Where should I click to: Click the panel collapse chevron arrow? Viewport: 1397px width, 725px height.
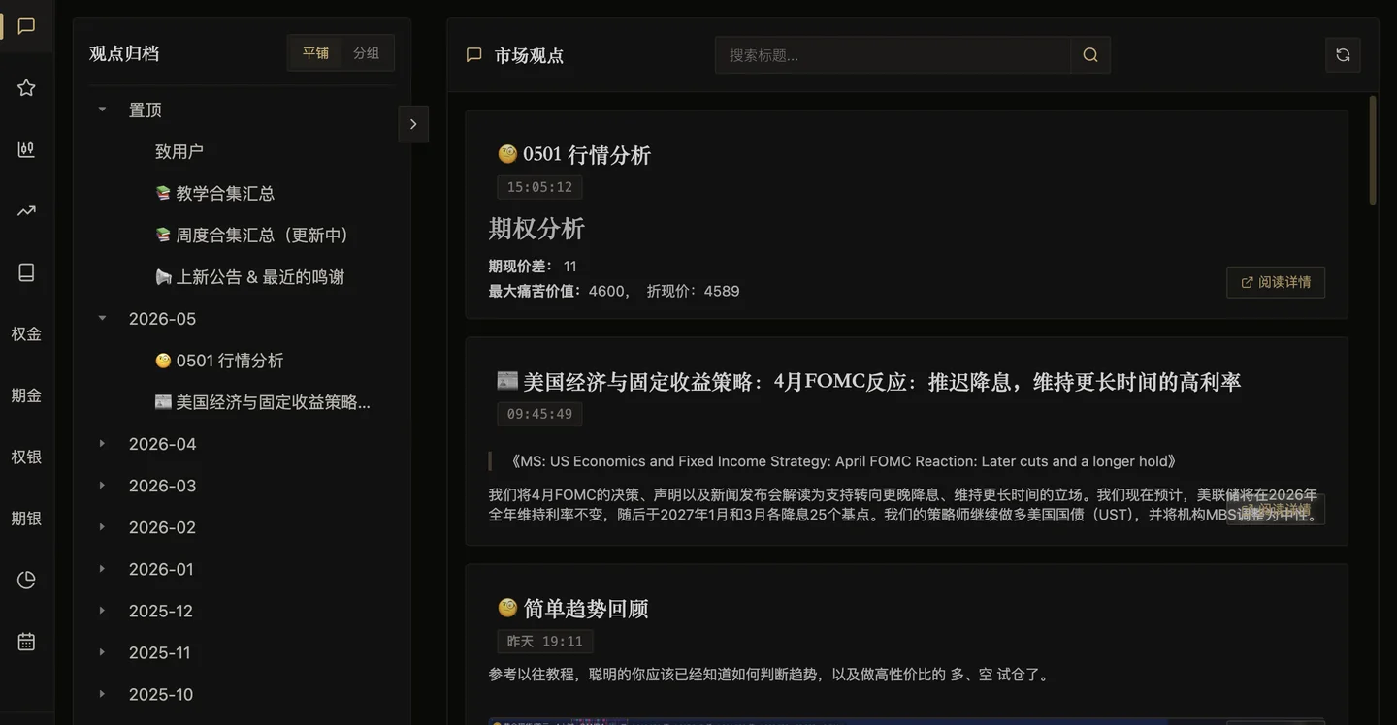413,124
